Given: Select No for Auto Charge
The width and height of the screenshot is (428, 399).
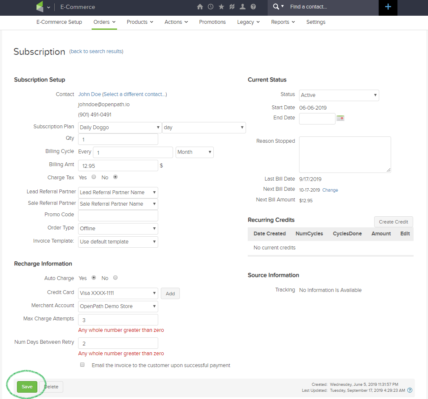Looking at the screenshot, I should 115,277.
